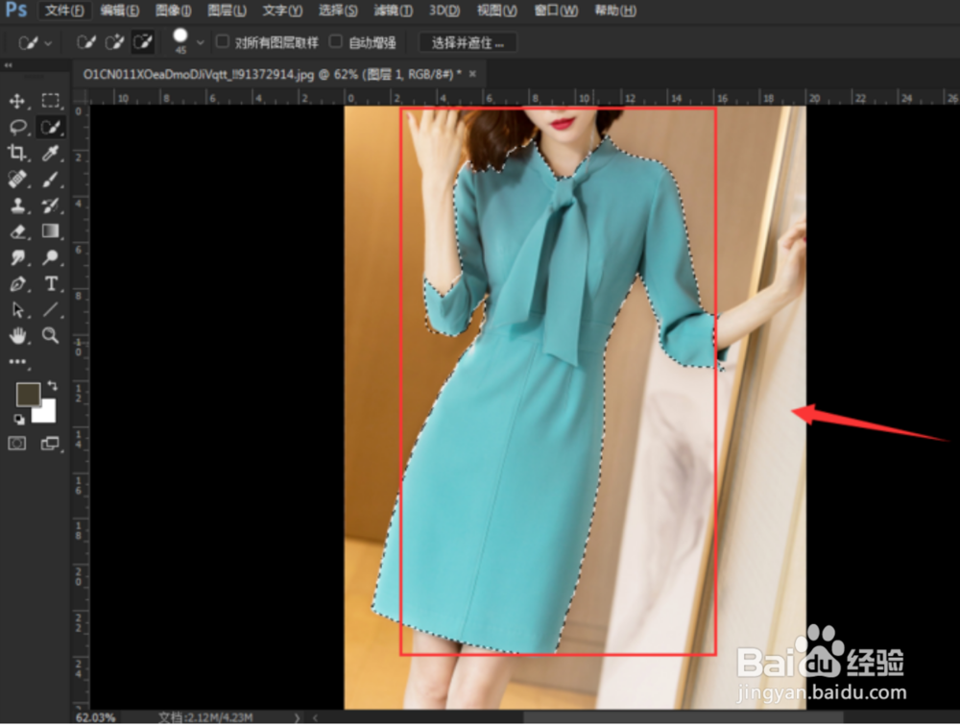Select the Smudge tool
The image size is (960, 726).
click(17, 257)
